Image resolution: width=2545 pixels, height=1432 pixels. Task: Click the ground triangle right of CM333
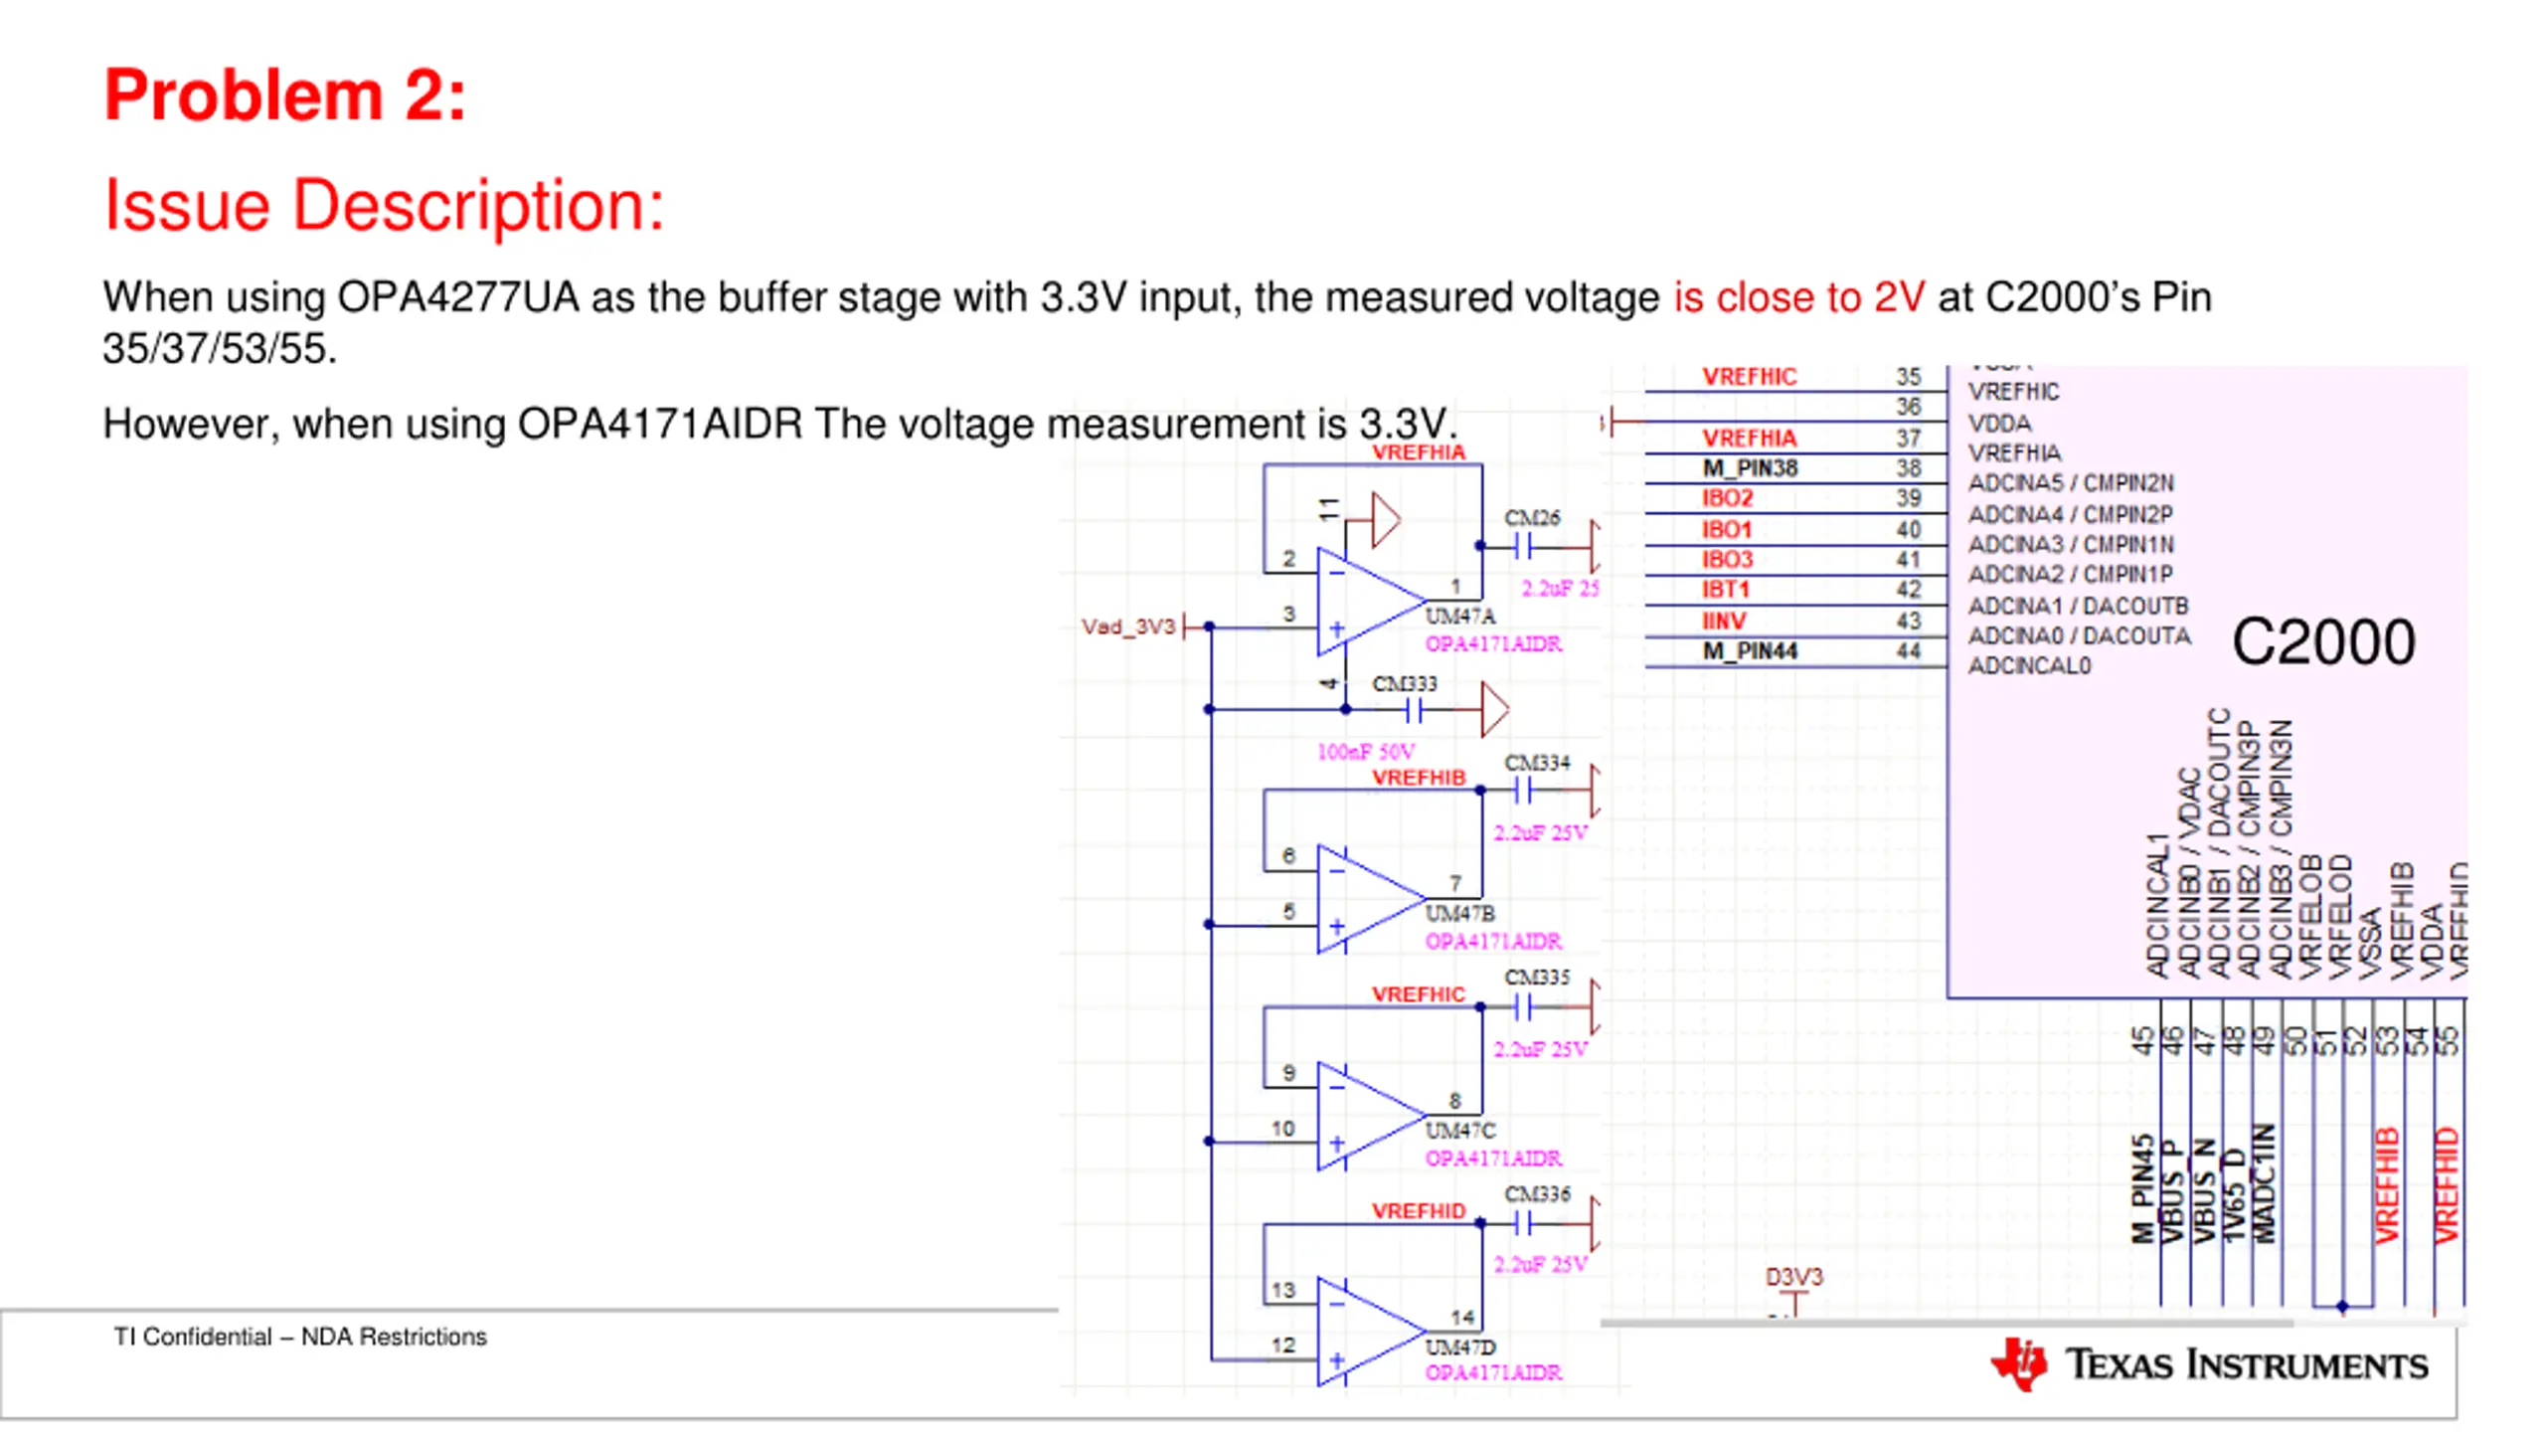click(1494, 710)
